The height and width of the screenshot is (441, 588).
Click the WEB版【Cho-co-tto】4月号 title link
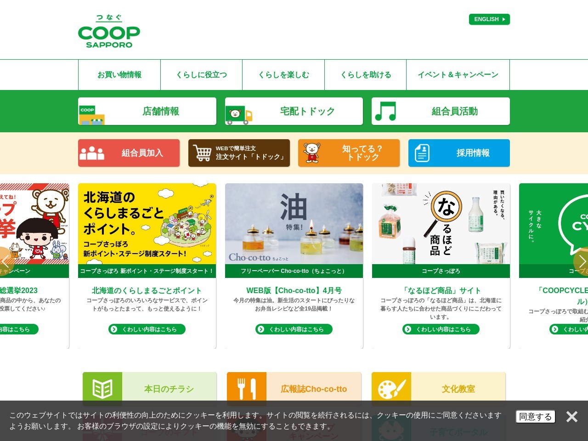point(294,290)
